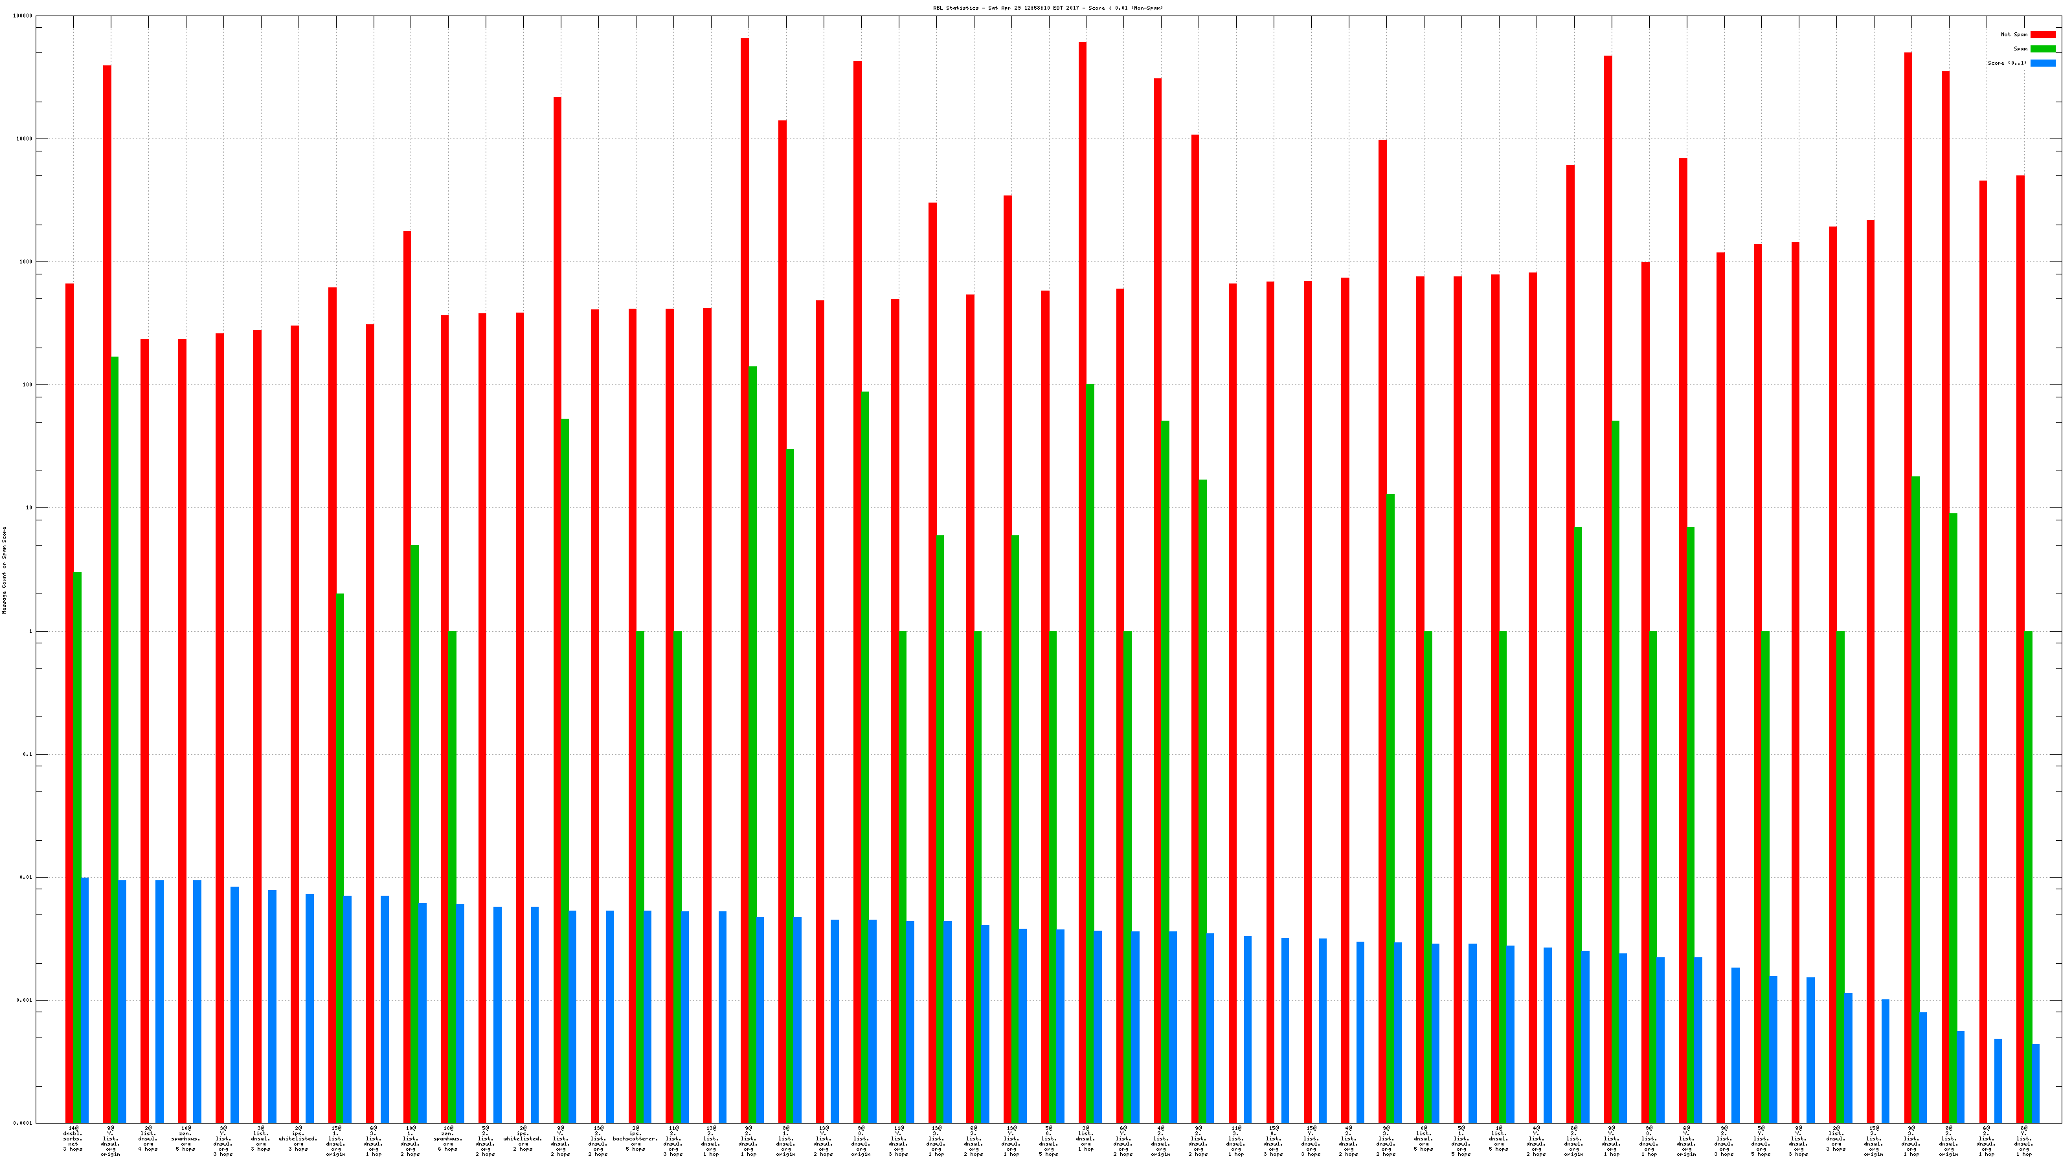The height and width of the screenshot is (1165, 2072).
Task: Click the 100000 y-axis tick label
Action: click(x=23, y=16)
